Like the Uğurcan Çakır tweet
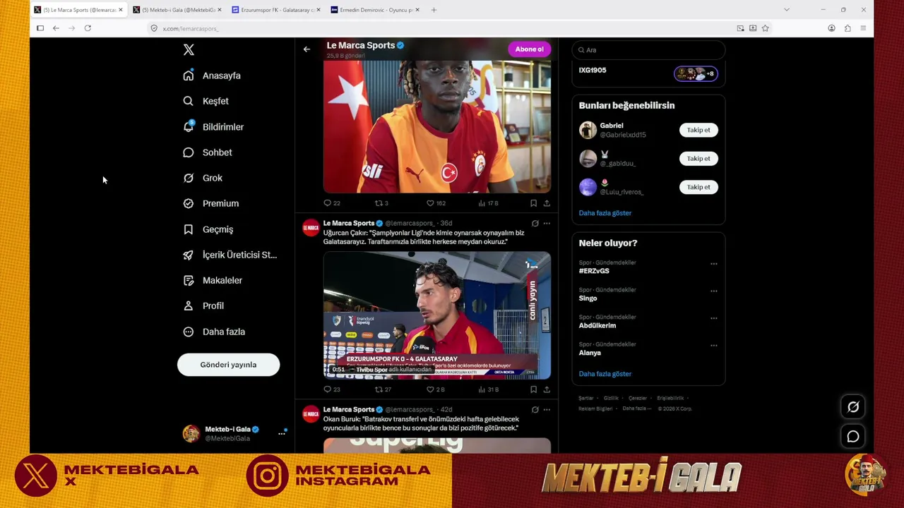Viewport: 904px width, 508px height. click(435, 389)
